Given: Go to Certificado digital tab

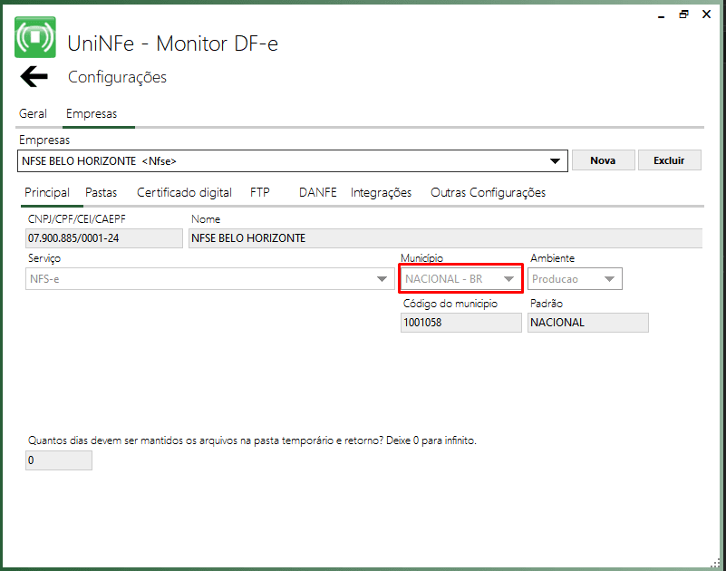Looking at the screenshot, I should 184,193.
